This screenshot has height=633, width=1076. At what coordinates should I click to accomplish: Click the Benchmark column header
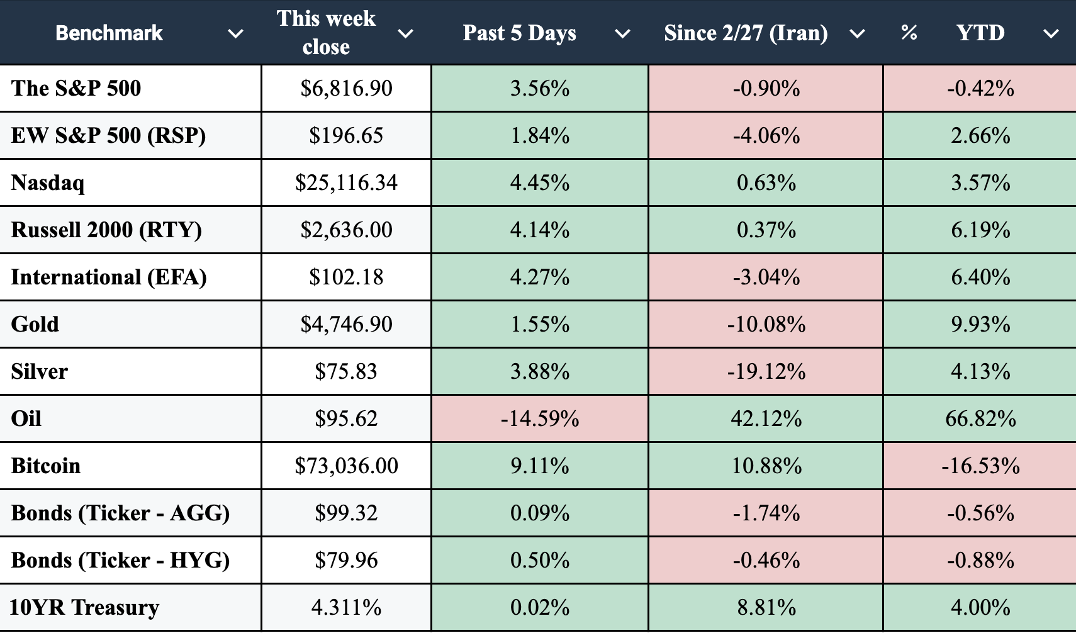(x=109, y=33)
